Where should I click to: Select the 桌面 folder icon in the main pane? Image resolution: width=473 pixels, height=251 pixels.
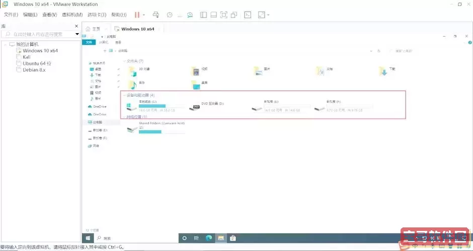(195, 85)
